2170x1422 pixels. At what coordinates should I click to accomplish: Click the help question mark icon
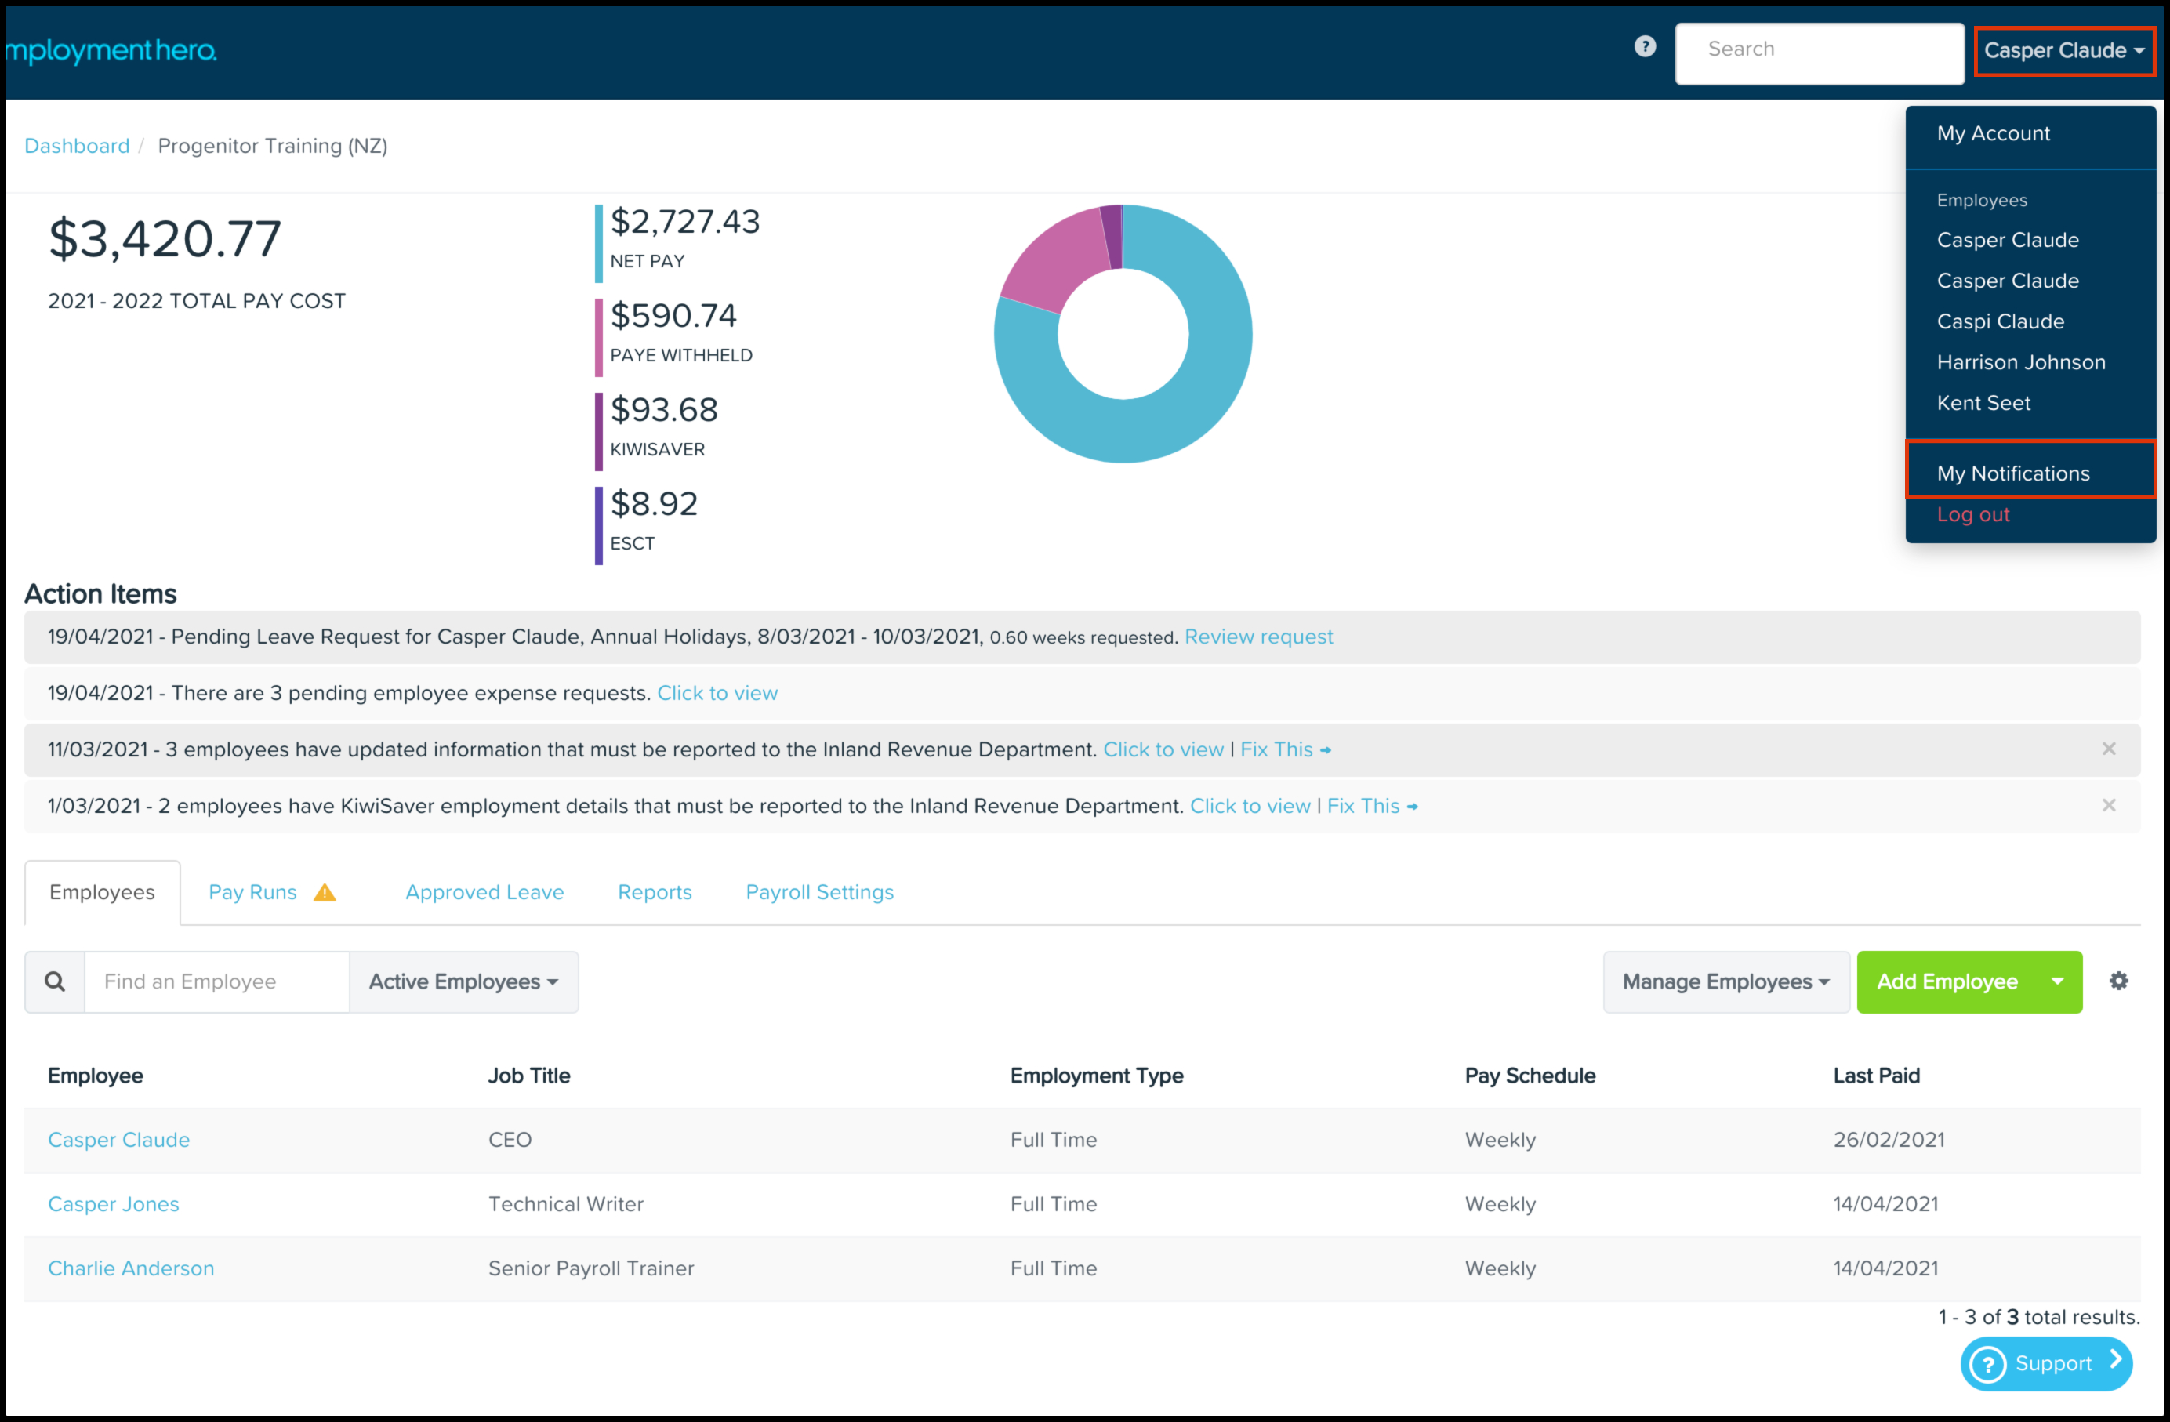pos(1644,46)
